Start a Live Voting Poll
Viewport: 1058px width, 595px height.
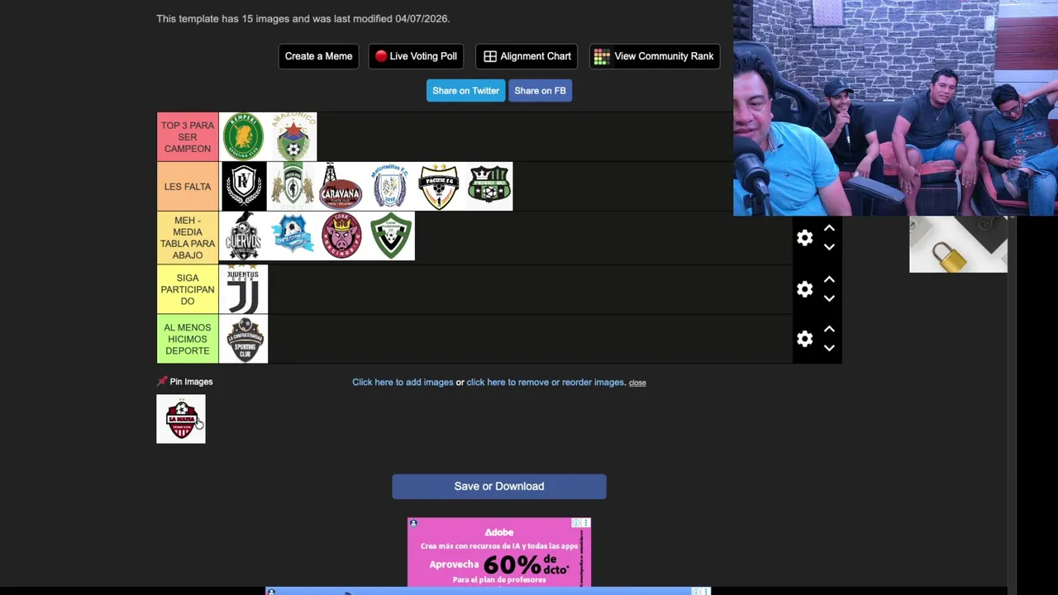(x=416, y=56)
